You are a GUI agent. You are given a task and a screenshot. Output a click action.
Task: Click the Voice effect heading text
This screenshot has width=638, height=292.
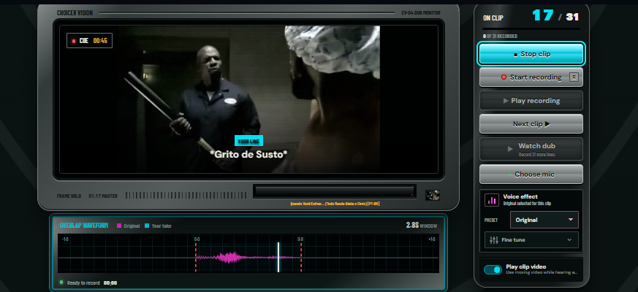tap(520, 196)
